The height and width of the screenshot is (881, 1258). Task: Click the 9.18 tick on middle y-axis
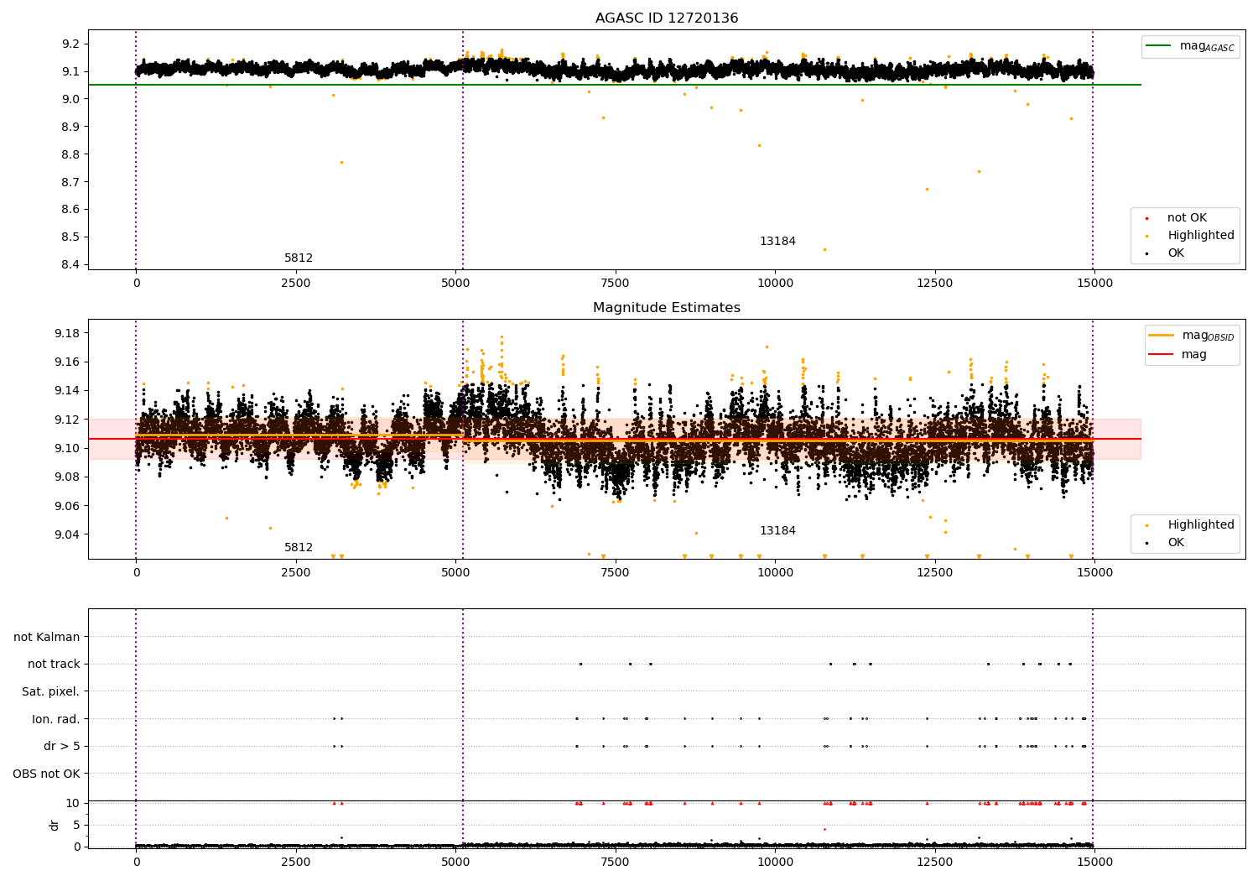(67, 333)
